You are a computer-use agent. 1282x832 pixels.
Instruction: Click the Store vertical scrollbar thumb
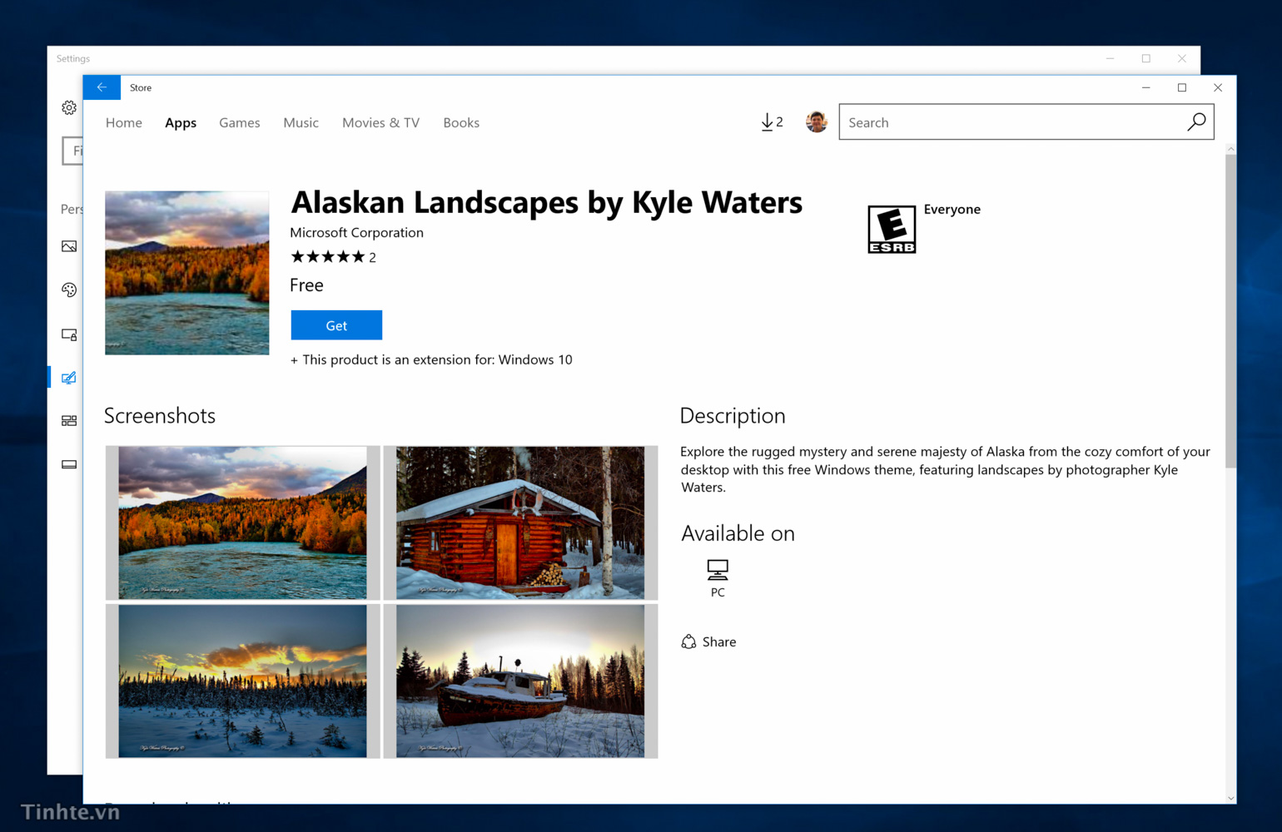[x=1230, y=311]
